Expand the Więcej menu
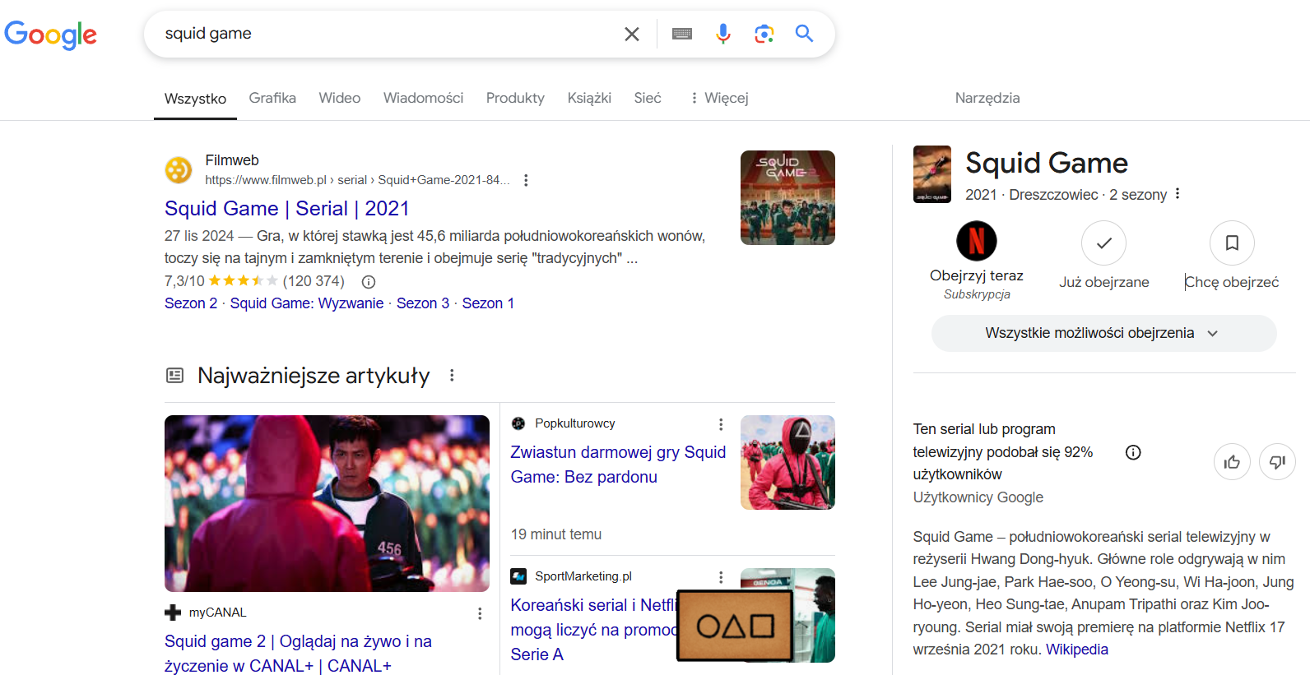Image resolution: width=1310 pixels, height=675 pixels. coord(719,98)
